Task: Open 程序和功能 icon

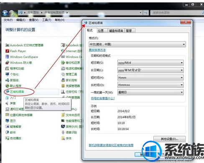Action: click(7, 69)
